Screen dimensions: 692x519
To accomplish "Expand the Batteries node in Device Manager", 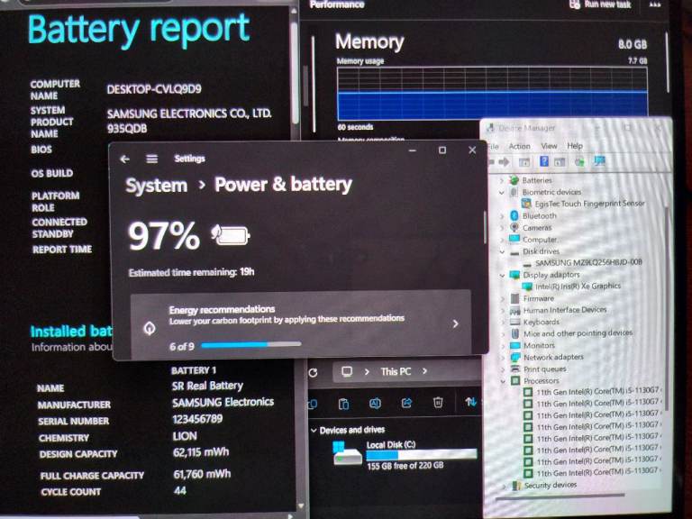I will click(x=502, y=180).
